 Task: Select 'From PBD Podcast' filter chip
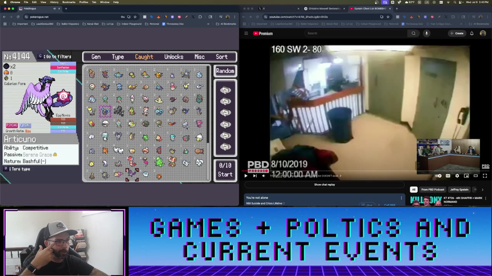(x=432, y=189)
